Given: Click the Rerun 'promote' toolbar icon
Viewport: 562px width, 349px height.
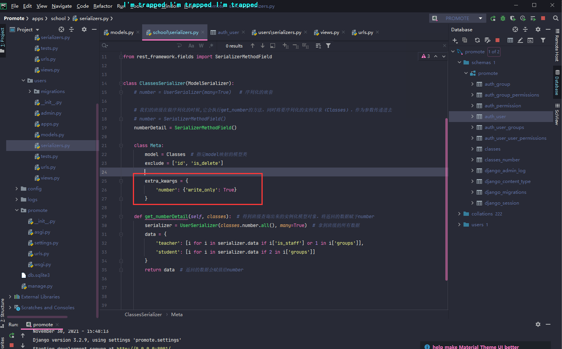Looking at the screenshot, I should click(x=493, y=18).
